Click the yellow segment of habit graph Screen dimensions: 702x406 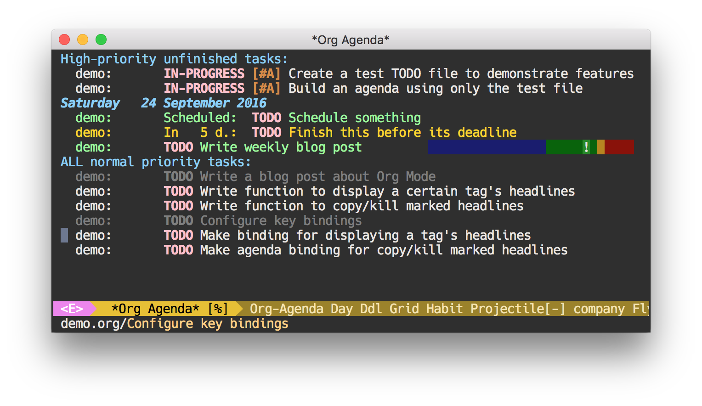tap(601, 147)
